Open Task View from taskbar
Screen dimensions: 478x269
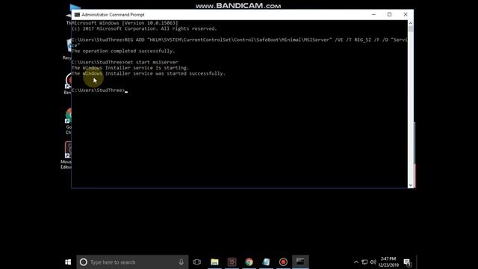tap(197, 262)
